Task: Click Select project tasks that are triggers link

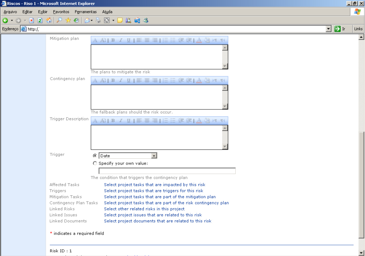Action: click(x=154, y=191)
